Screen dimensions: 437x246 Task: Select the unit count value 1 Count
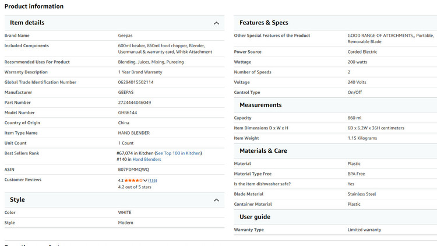pyautogui.click(x=126, y=143)
